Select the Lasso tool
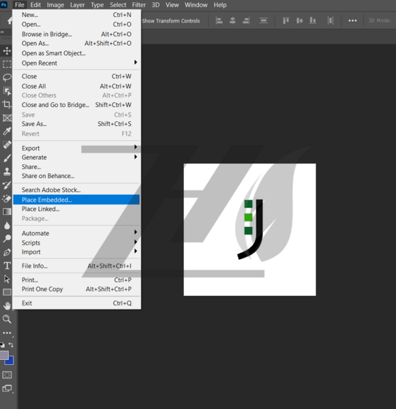Screen dimensions: 396x409 tap(7, 77)
